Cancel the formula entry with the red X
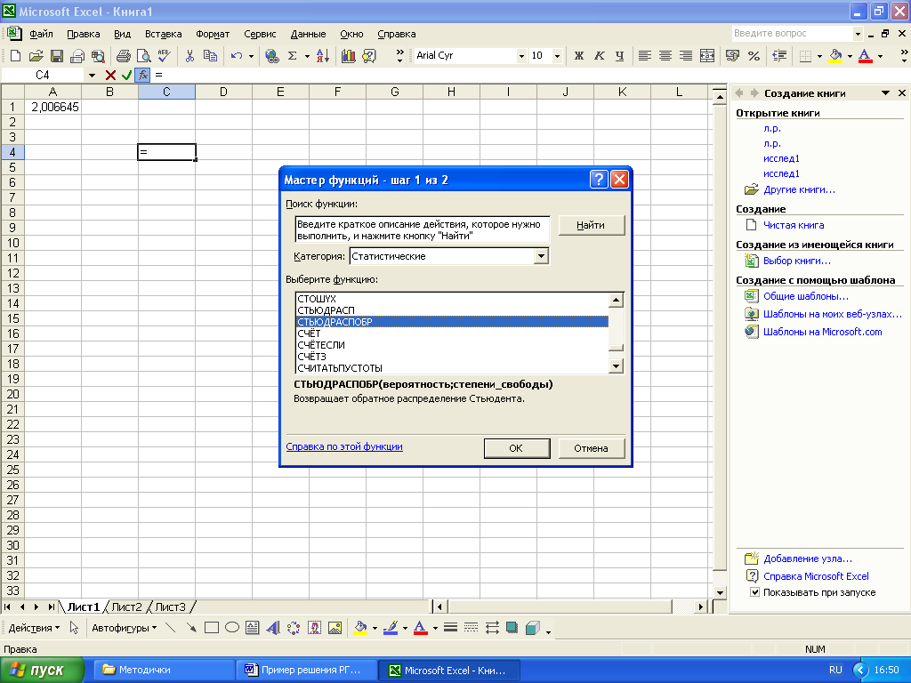Screen dimensions: 911x683 [110, 75]
